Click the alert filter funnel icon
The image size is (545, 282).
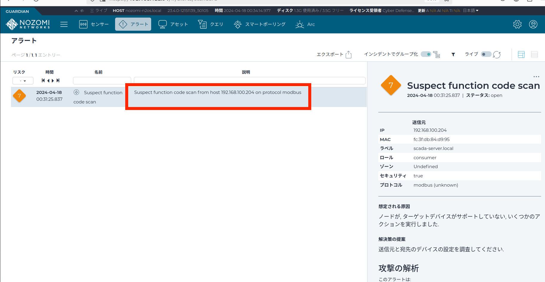pyautogui.click(x=453, y=55)
